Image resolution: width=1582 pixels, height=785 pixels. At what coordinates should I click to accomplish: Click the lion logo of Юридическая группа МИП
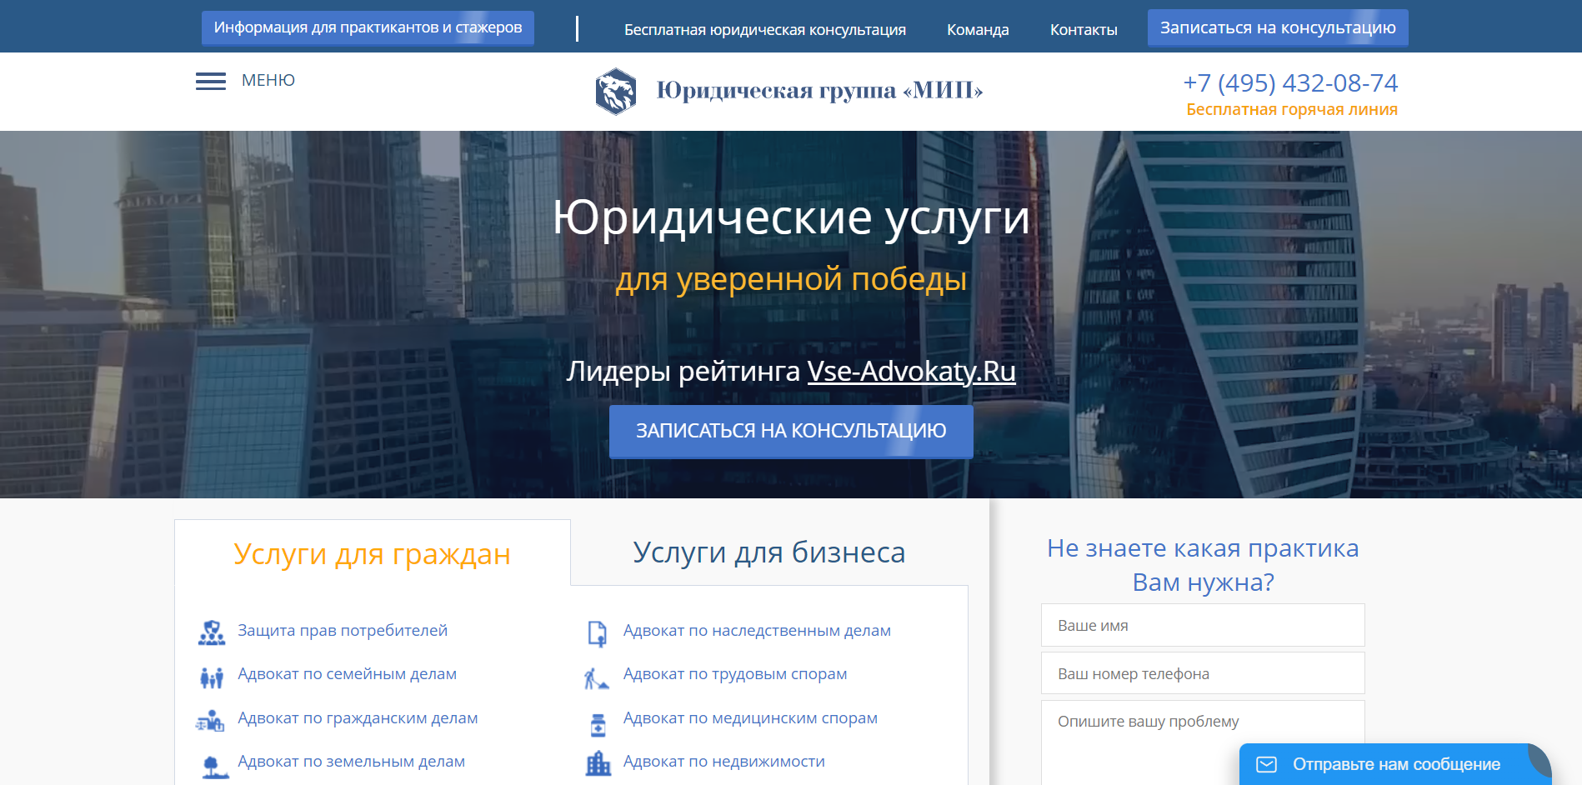(616, 91)
